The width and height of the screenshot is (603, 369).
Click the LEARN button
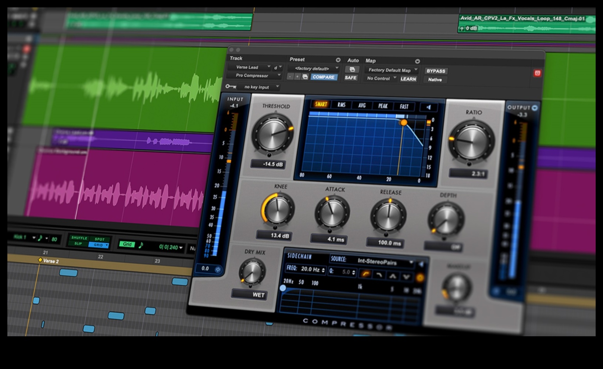coord(408,79)
